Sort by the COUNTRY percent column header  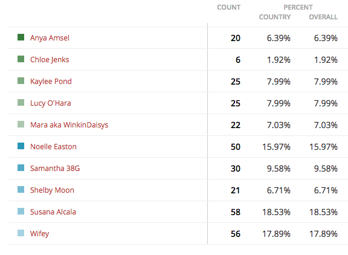point(275,17)
